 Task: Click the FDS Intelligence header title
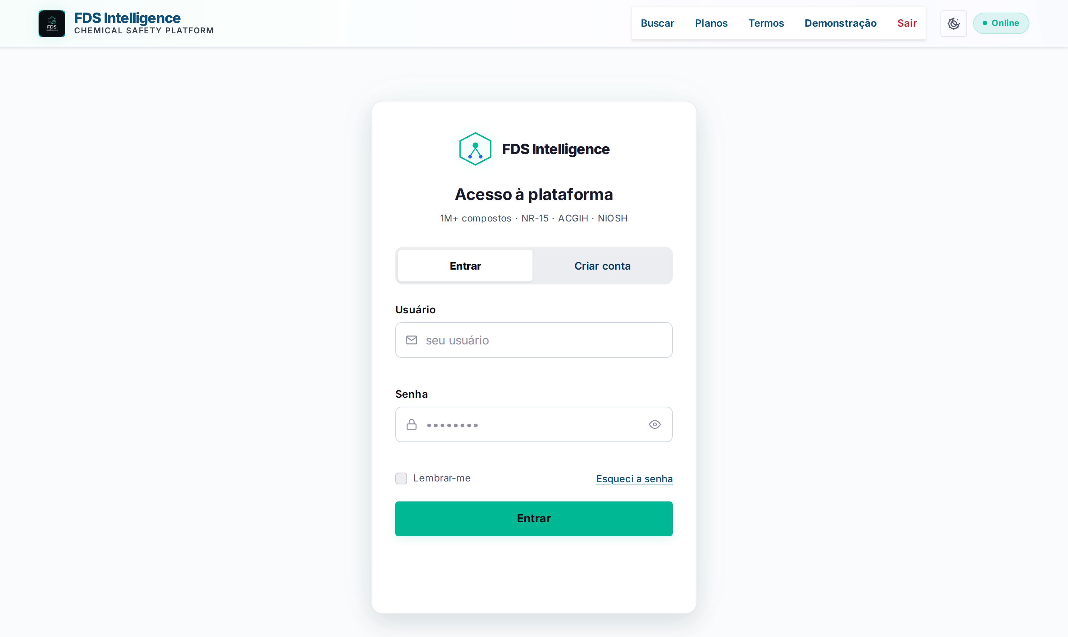[127, 18]
